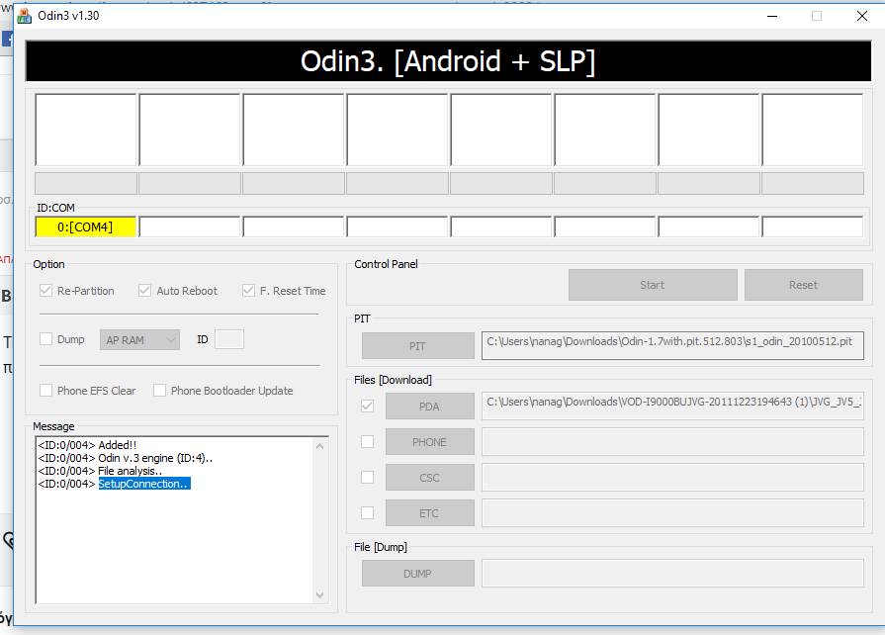Click the PDA file button
The height and width of the screenshot is (635, 885).
click(x=430, y=407)
